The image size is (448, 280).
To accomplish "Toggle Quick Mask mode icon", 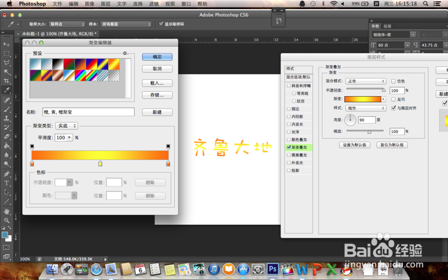I will coord(6,247).
